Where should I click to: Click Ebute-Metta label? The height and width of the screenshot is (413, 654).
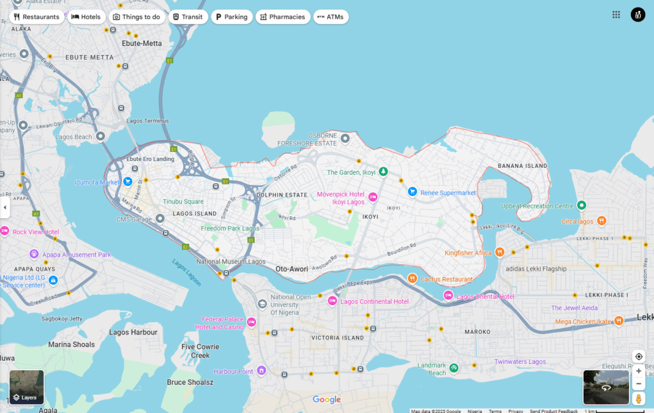click(142, 43)
